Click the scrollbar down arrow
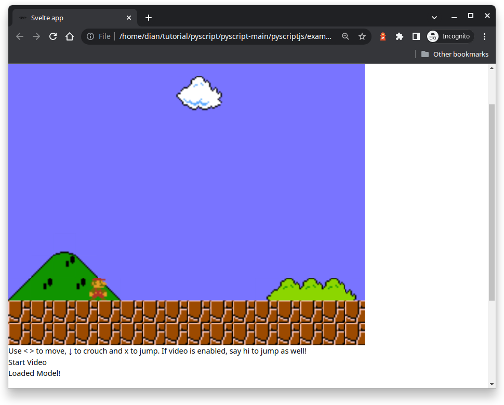Viewport: 504px width, 405px height. [492, 383]
